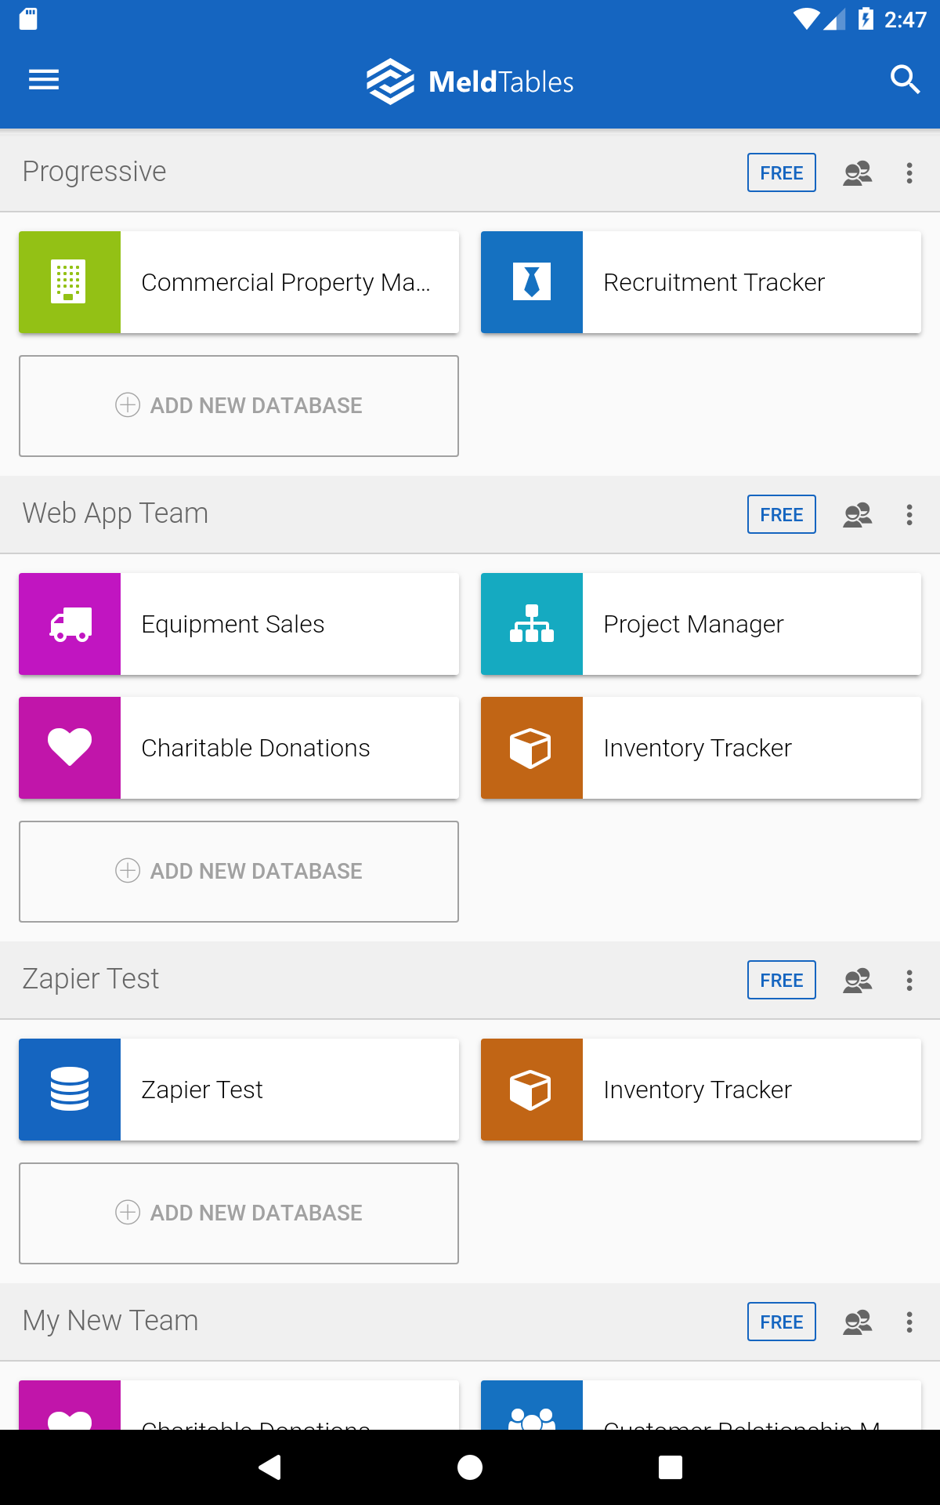Viewport: 940px width, 1505px height.
Task: Tap the search magnifier icon
Action: click(x=905, y=80)
